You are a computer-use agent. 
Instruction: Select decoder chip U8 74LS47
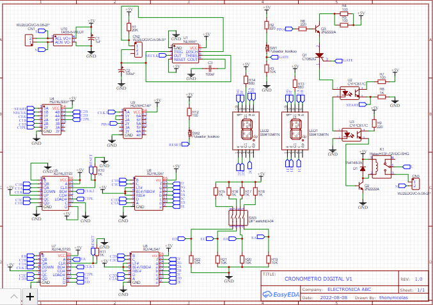(145, 269)
